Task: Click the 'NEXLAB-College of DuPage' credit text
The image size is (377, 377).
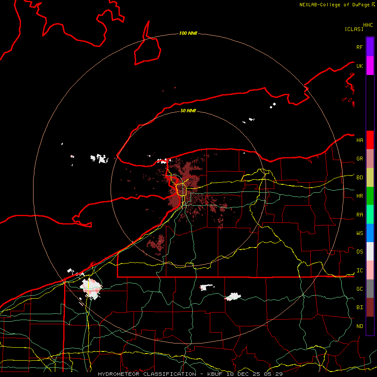Action: click(x=334, y=5)
